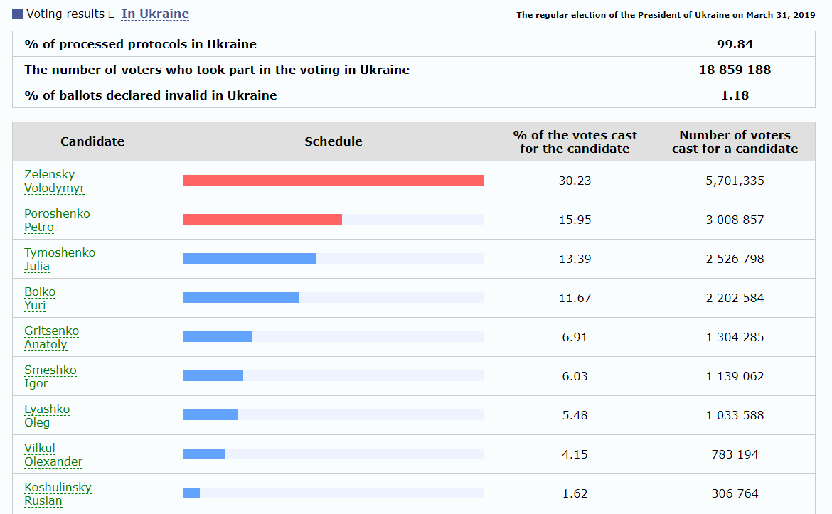Click Gritsenko's blue result bar
This screenshot has width=832, height=514.
coord(218,337)
